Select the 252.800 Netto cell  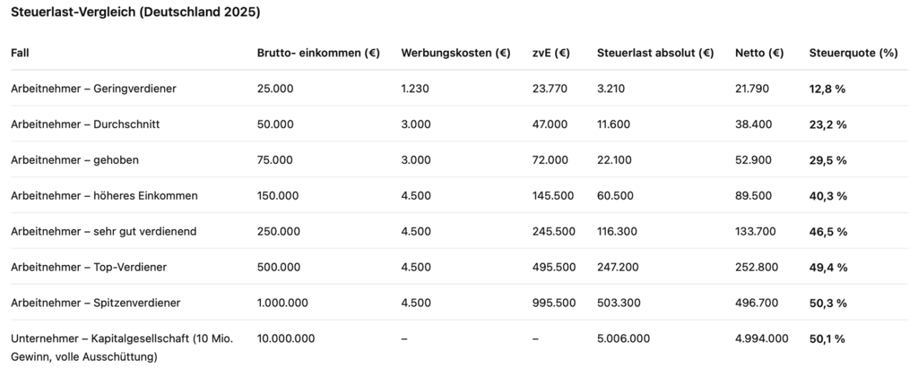756,267
